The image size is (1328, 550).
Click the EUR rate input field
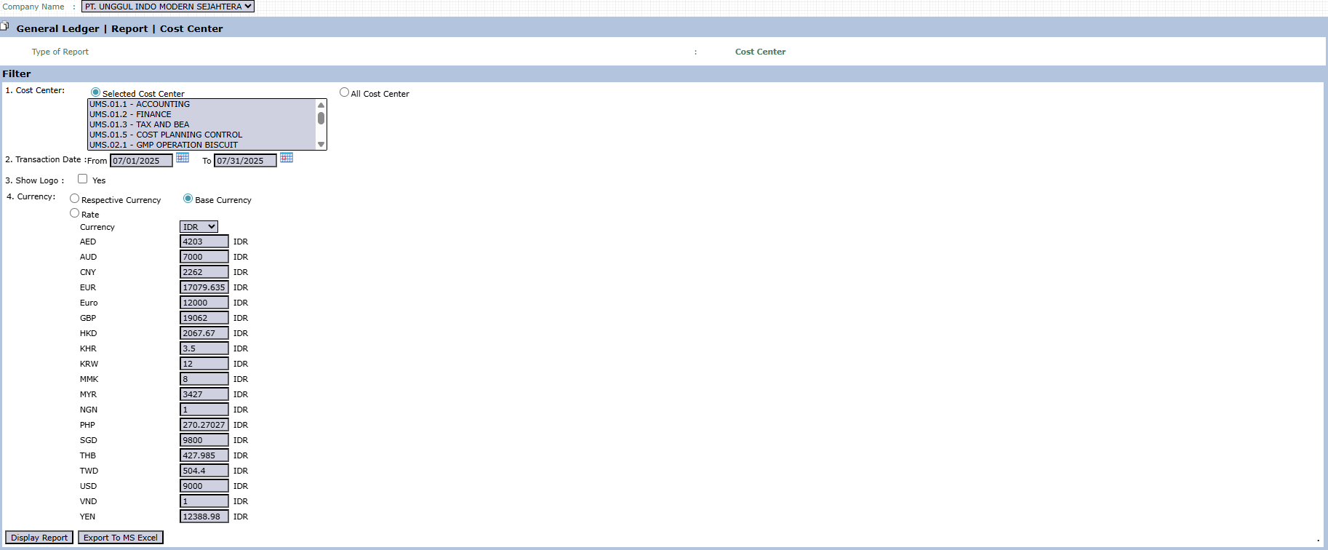click(x=204, y=287)
